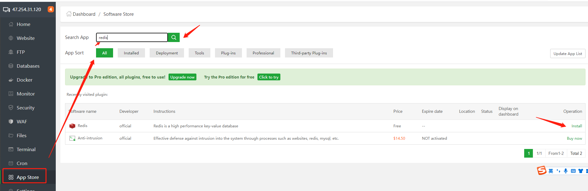
Task: Click the Cron calendar icon
Action: (11, 163)
